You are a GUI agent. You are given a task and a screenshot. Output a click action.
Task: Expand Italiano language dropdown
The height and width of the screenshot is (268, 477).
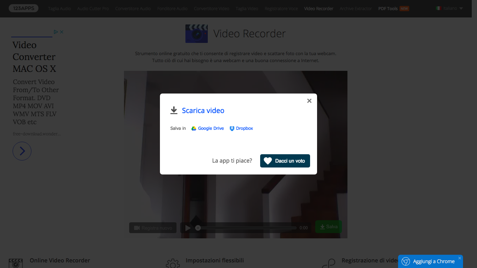pos(450,8)
